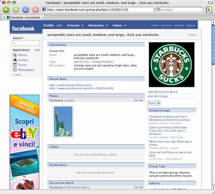Click the toolbar toggle pill at window top right

(210, 3)
